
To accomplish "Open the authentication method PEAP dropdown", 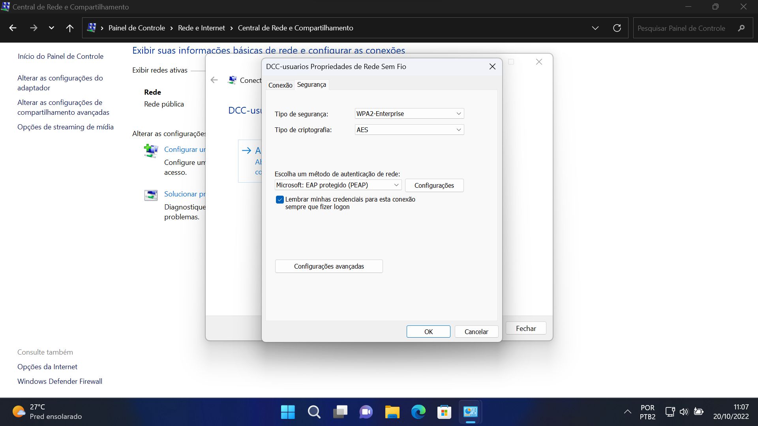I will point(338,185).
